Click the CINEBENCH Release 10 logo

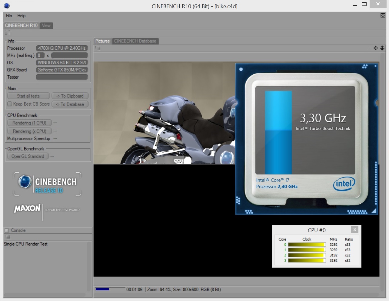48,184
